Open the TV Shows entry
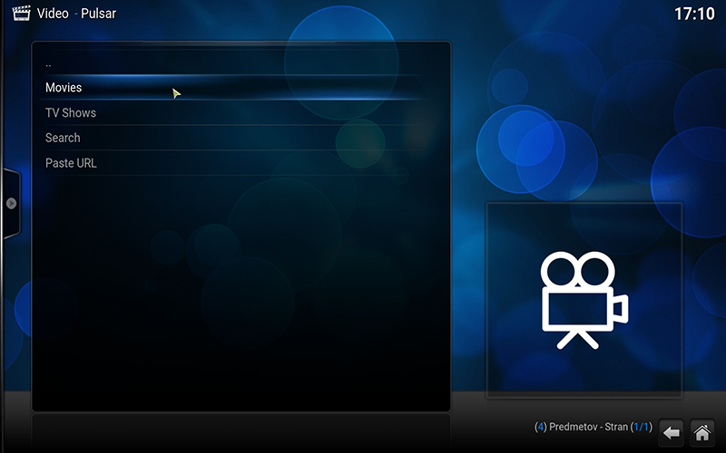Viewport: 726px width, 453px height. point(71,113)
